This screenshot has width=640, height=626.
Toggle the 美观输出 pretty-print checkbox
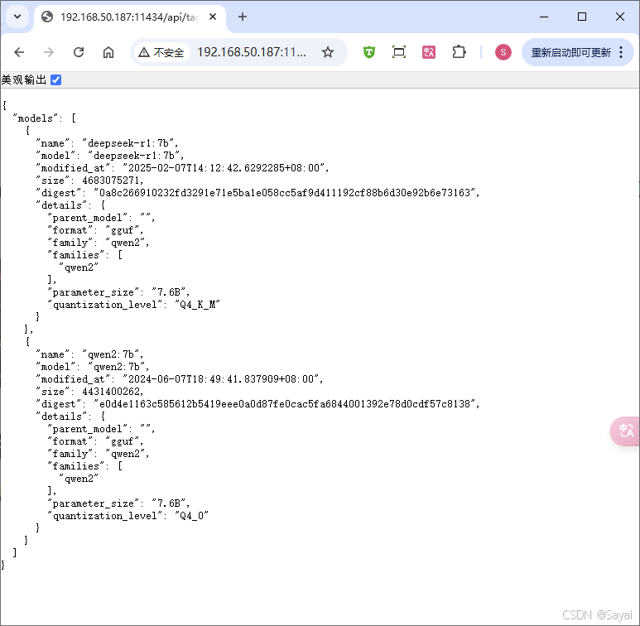[x=56, y=80]
